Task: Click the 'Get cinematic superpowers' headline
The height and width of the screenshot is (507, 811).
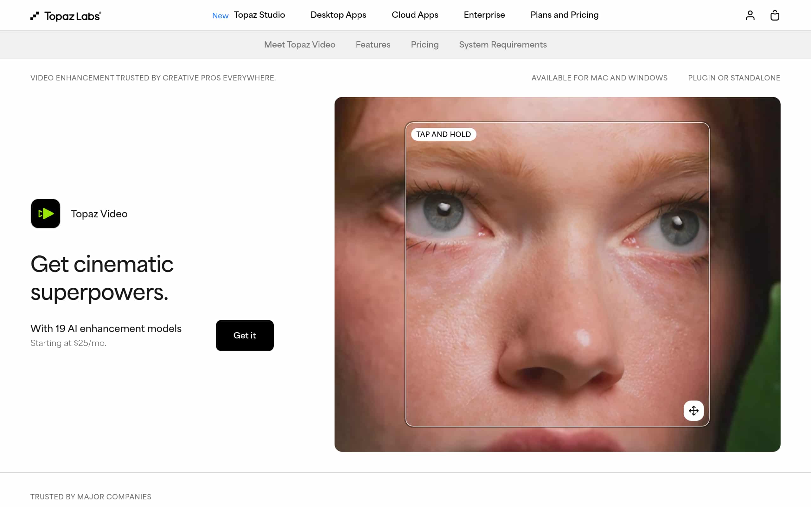Action: (x=102, y=278)
